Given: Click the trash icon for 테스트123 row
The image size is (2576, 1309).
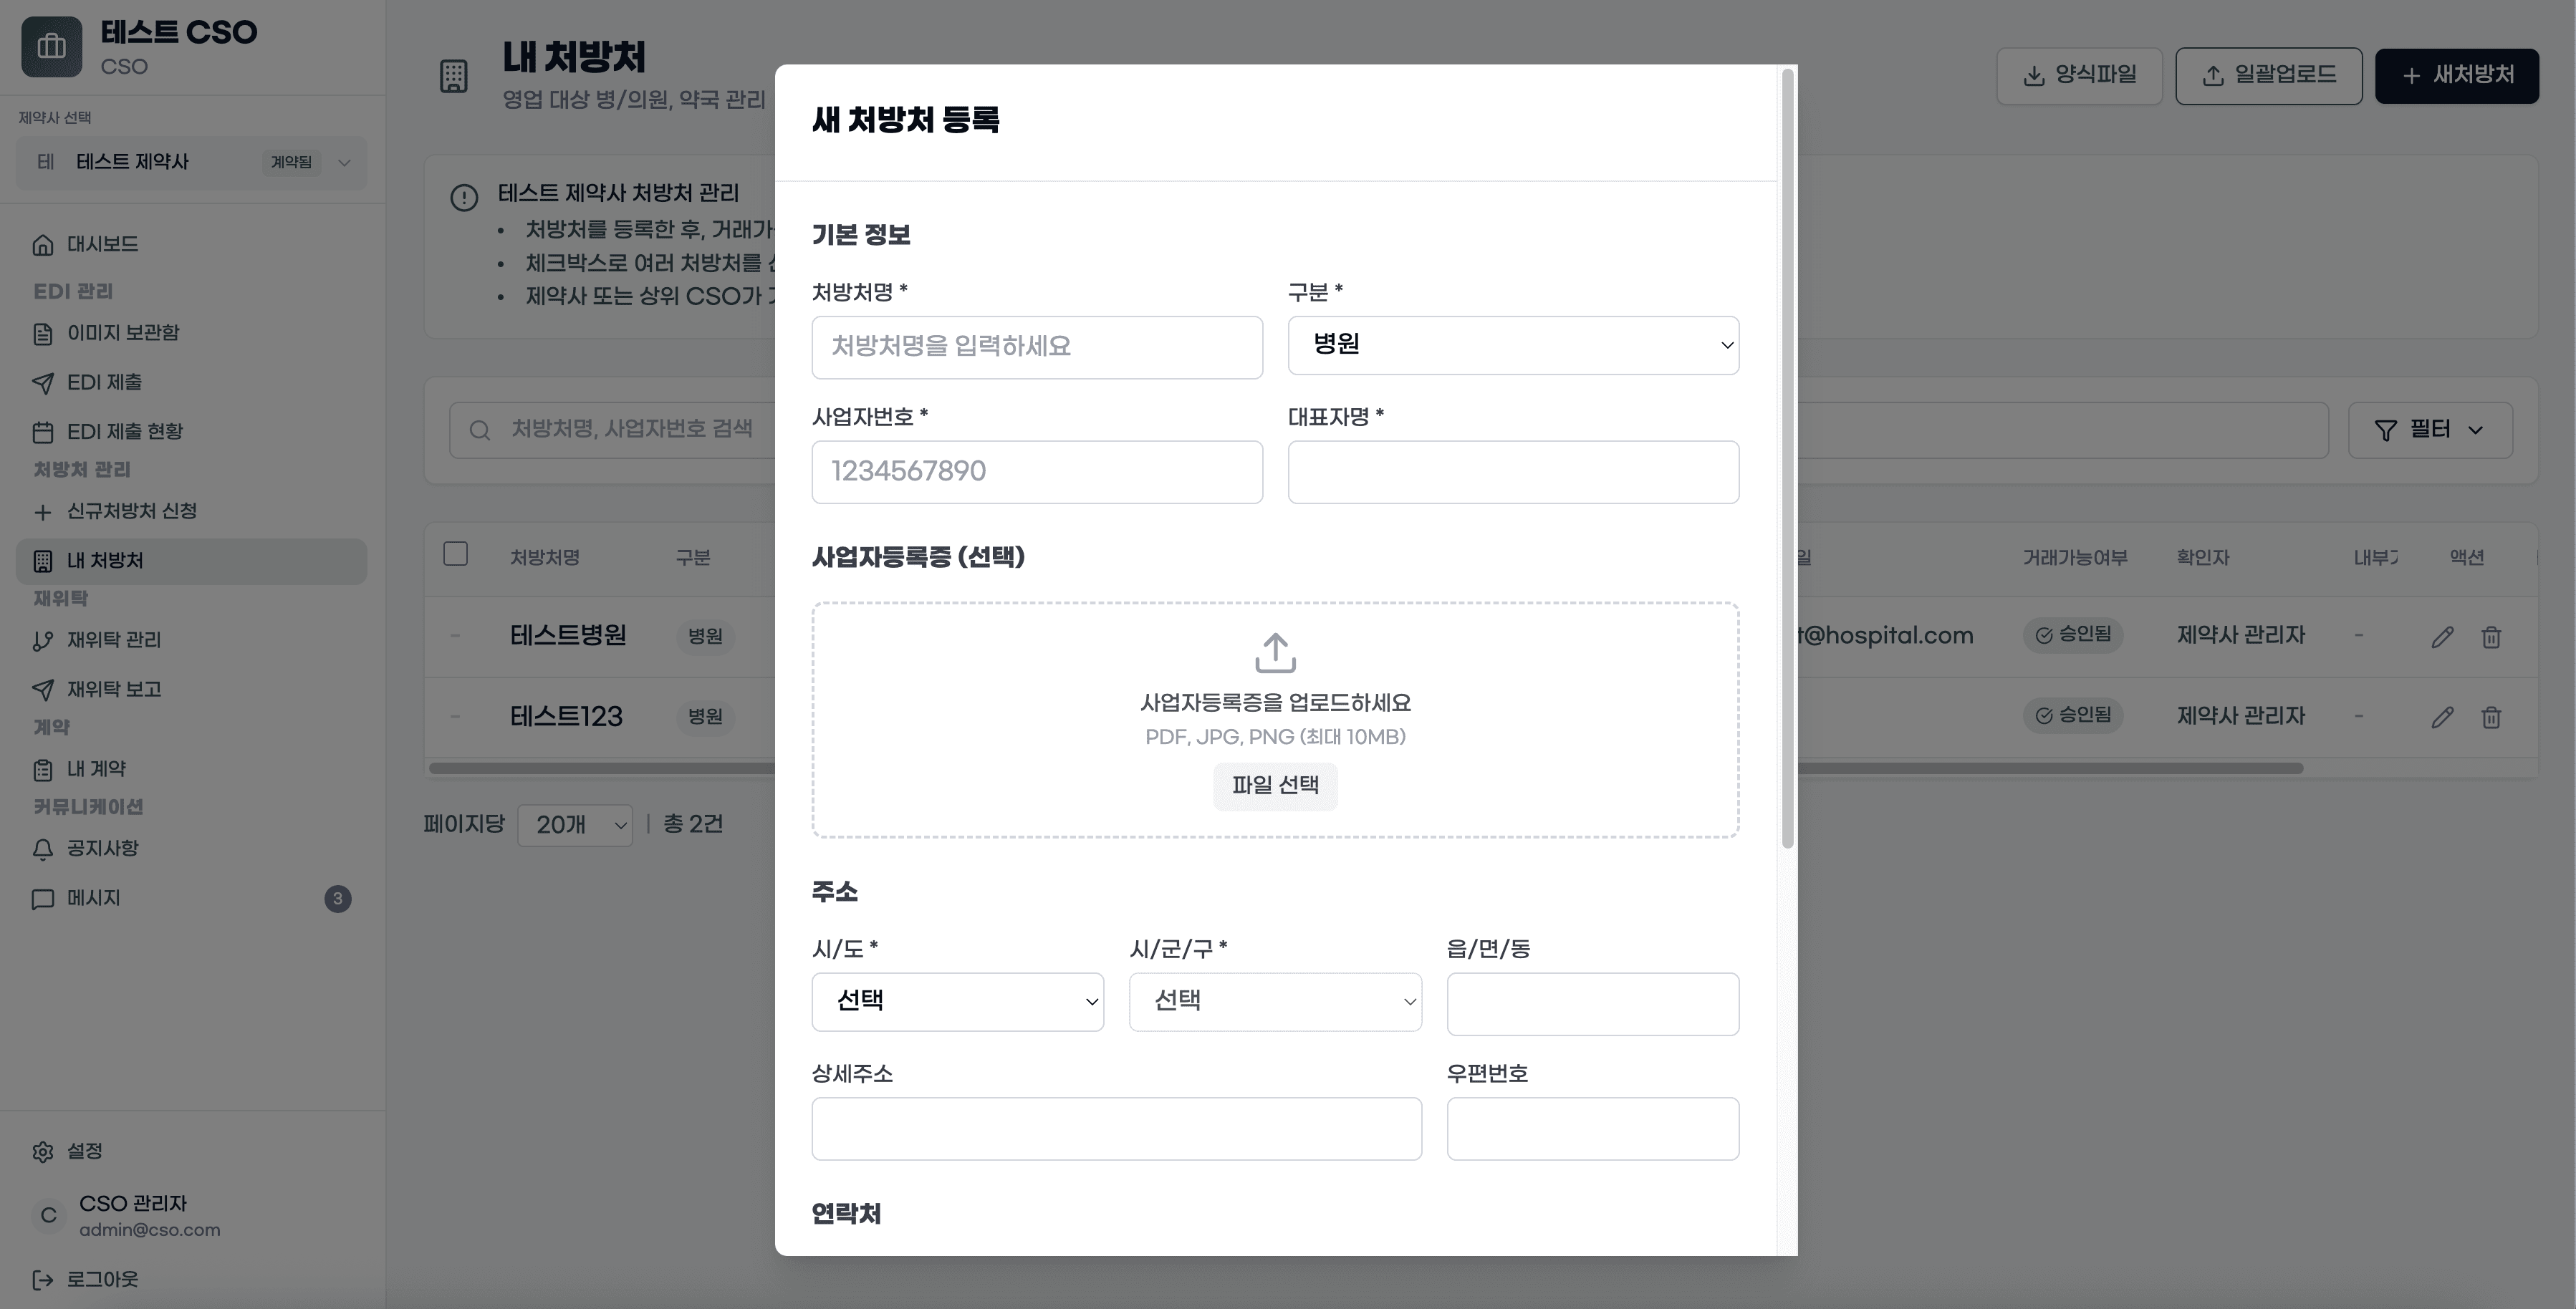Looking at the screenshot, I should (x=2491, y=717).
